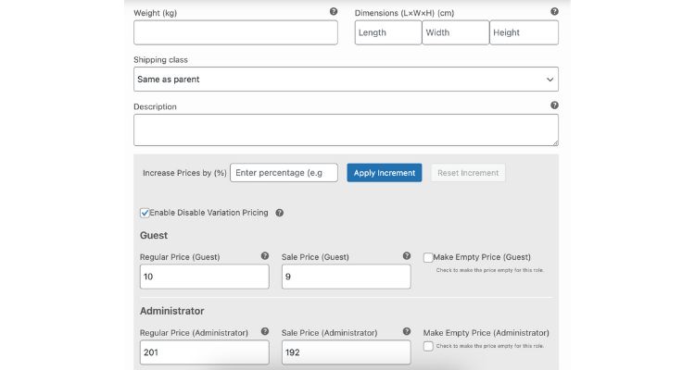
Task: Click help icon for Sale Price (Guest)
Action: coord(406,256)
